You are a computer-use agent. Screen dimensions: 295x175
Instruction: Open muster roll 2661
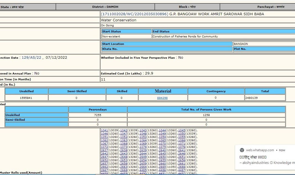[x=182, y=163]
